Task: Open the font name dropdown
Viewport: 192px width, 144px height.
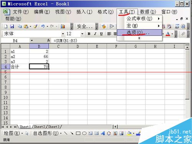Action: click(x=63, y=34)
